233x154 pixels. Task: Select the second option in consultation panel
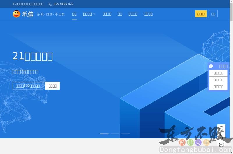point(218,80)
